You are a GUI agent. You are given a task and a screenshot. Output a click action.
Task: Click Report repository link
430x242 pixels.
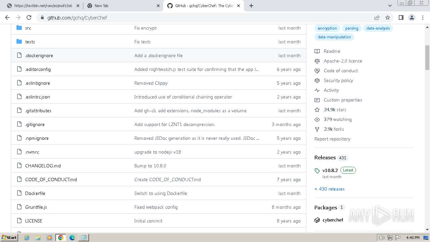pyautogui.click(x=332, y=139)
